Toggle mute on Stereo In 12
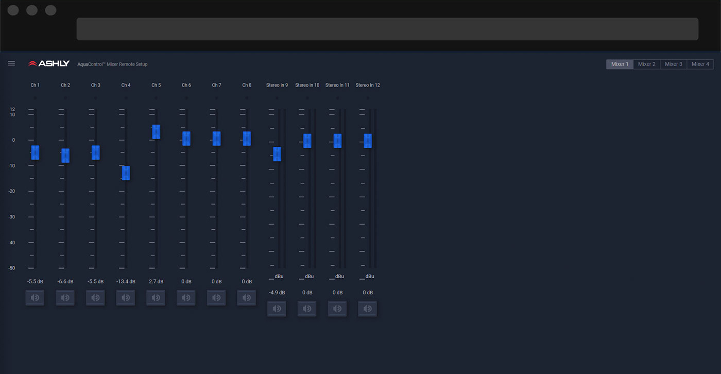This screenshot has height=374, width=721. (x=368, y=309)
